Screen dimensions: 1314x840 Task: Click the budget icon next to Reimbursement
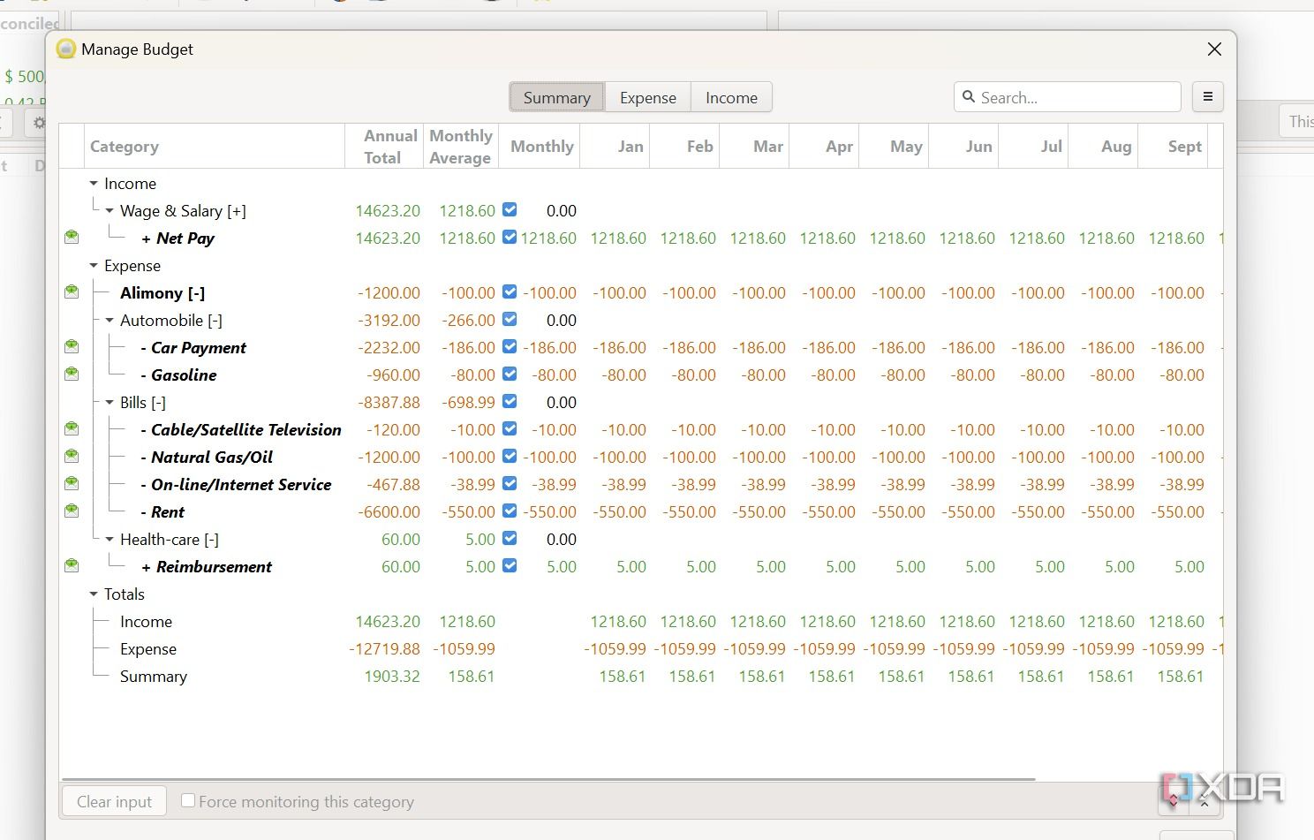coord(72,566)
